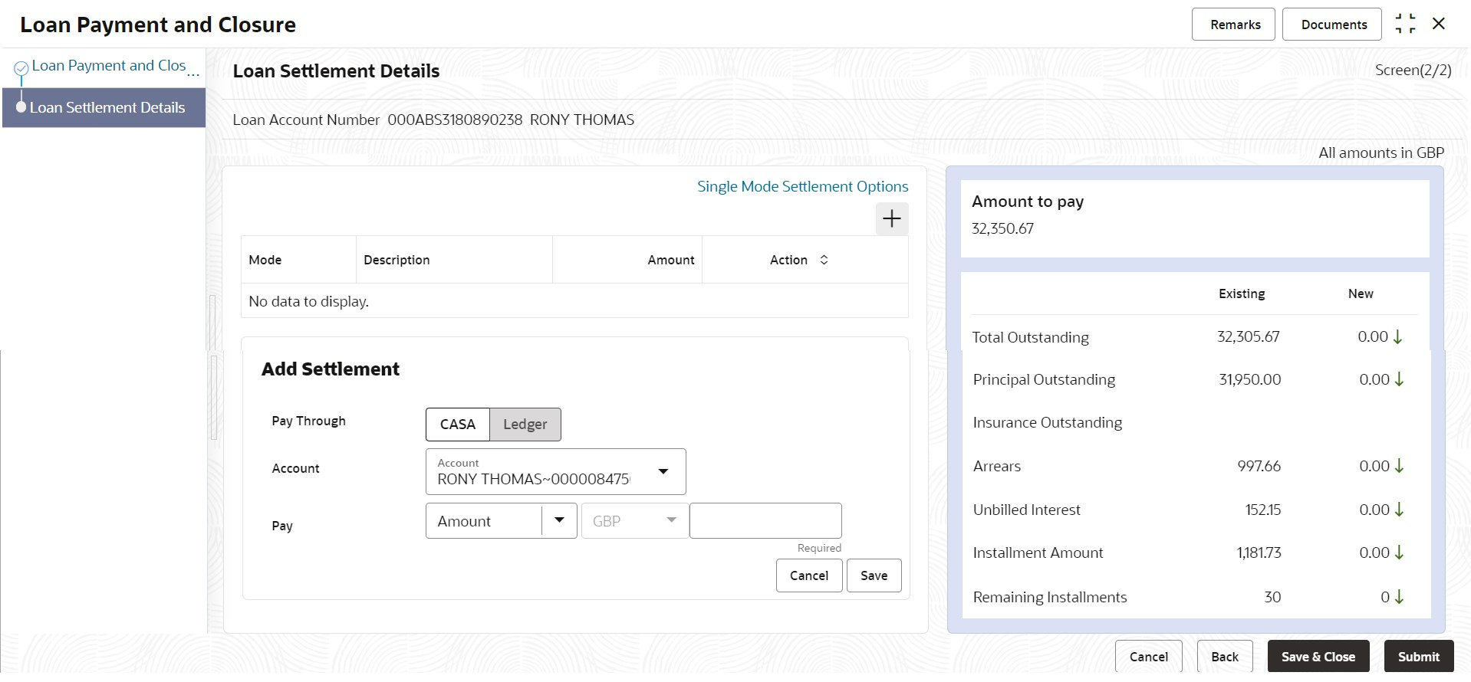Click the pay amount input field
Image resolution: width=1471 pixels, height=682 pixels.
[x=765, y=521]
